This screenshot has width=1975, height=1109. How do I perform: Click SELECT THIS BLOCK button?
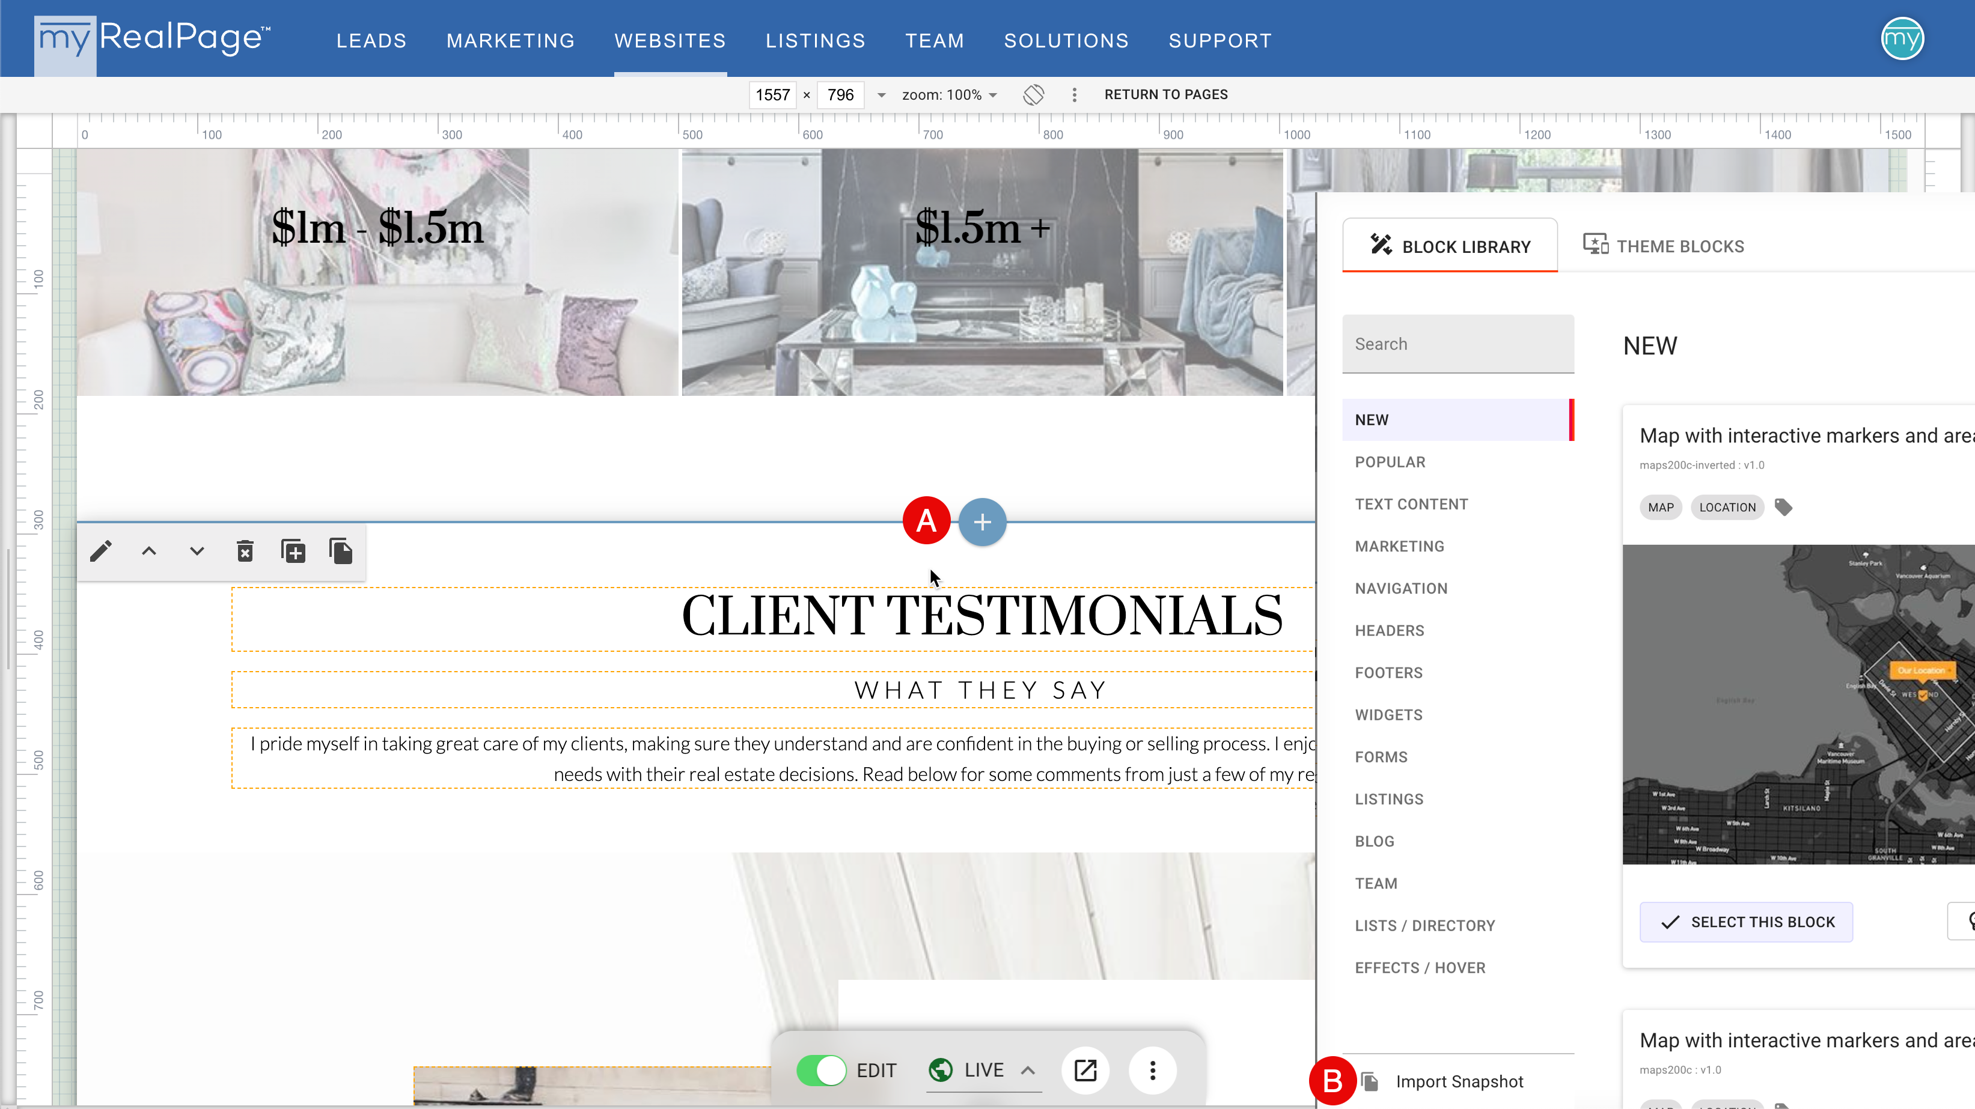point(1746,922)
